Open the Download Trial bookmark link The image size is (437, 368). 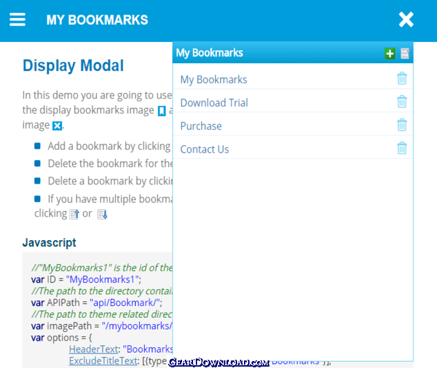pos(214,103)
